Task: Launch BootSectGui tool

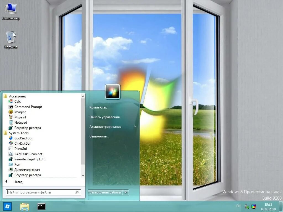Action: coord(23,138)
